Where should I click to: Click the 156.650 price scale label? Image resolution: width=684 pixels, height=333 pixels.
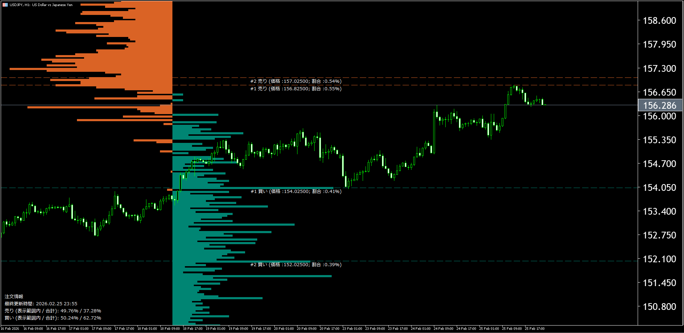(x=659, y=92)
